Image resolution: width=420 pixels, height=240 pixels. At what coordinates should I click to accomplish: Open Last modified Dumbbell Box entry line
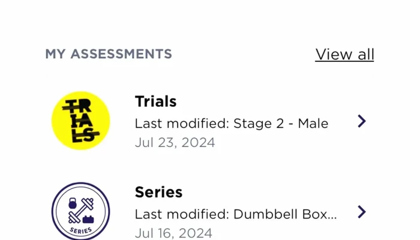236,214
